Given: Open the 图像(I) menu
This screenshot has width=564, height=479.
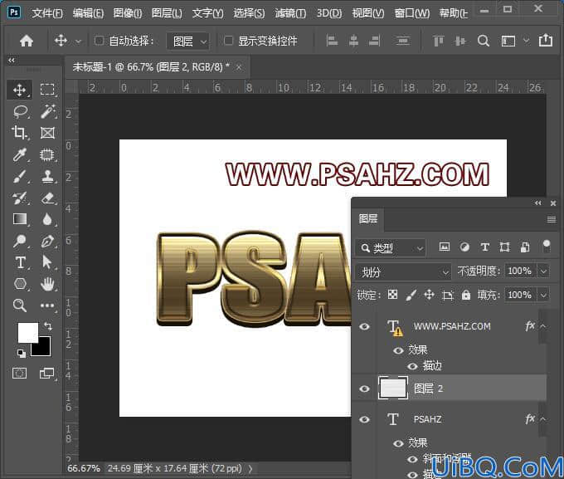Looking at the screenshot, I should coord(128,13).
